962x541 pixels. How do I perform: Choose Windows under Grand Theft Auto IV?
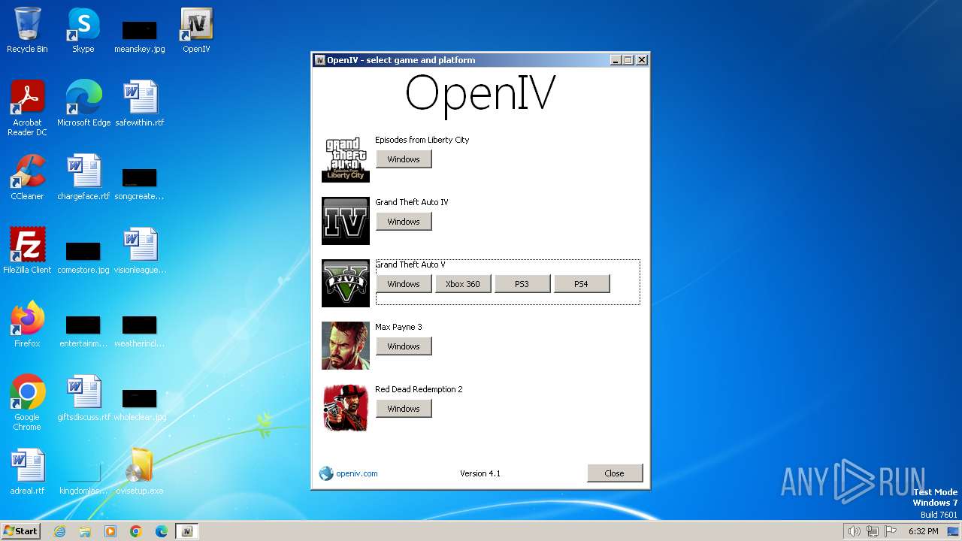[x=404, y=222]
